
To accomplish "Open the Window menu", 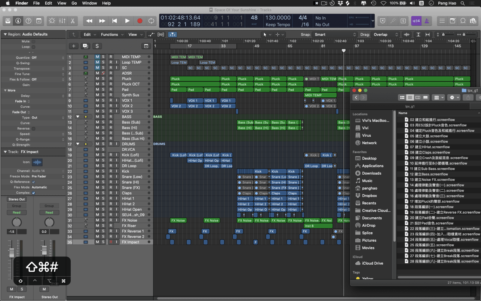I will [90, 3].
